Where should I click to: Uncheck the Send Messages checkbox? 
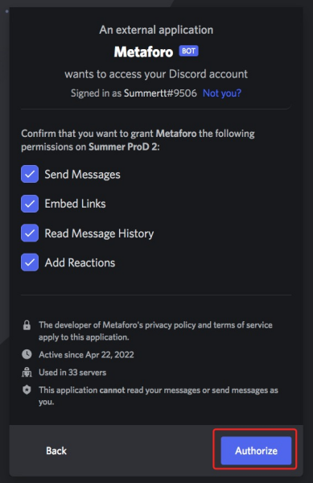coord(30,174)
